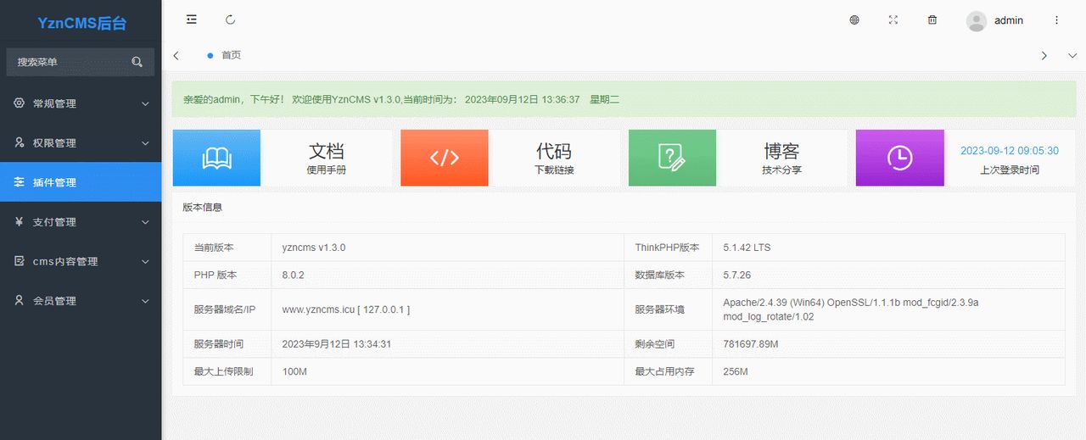Click the PHP version 8.0.2 cell
The height and width of the screenshot is (440, 1086).
click(447, 276)
